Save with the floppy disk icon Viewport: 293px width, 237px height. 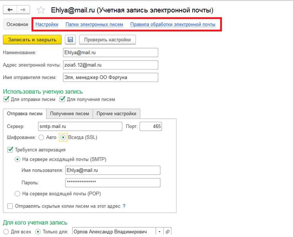click(x=70, y=39)
